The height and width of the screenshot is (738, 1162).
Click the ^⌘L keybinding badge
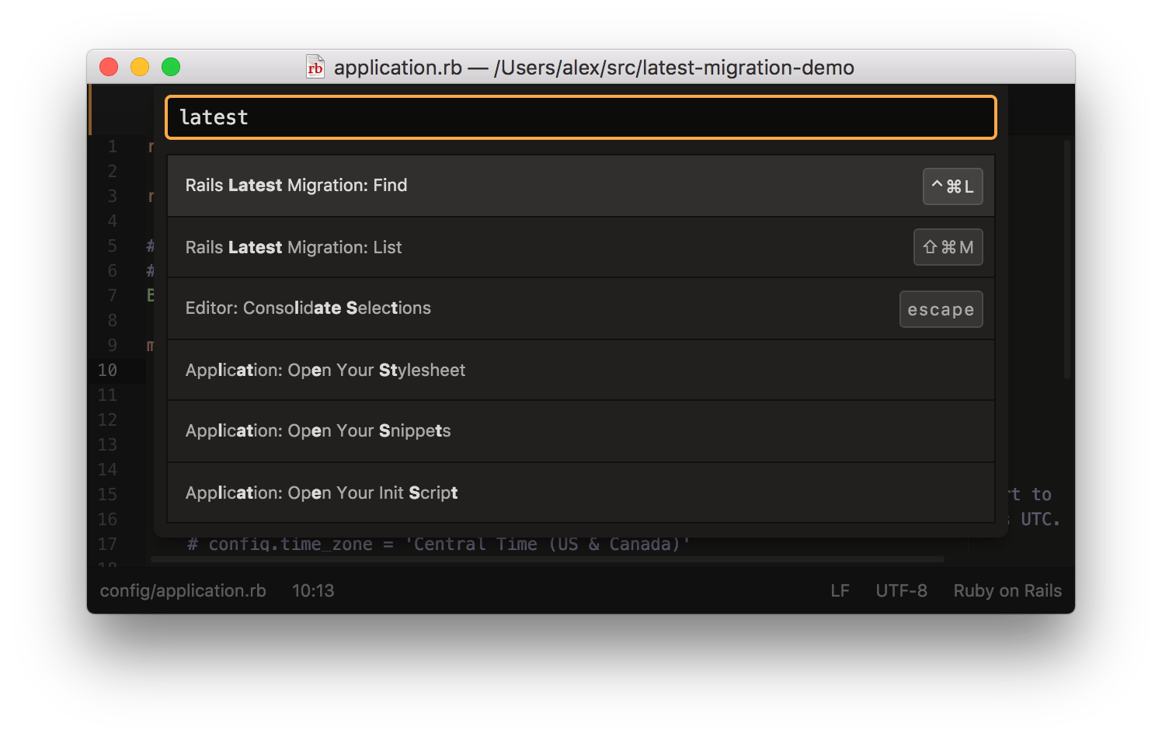[x=953, y=186]
